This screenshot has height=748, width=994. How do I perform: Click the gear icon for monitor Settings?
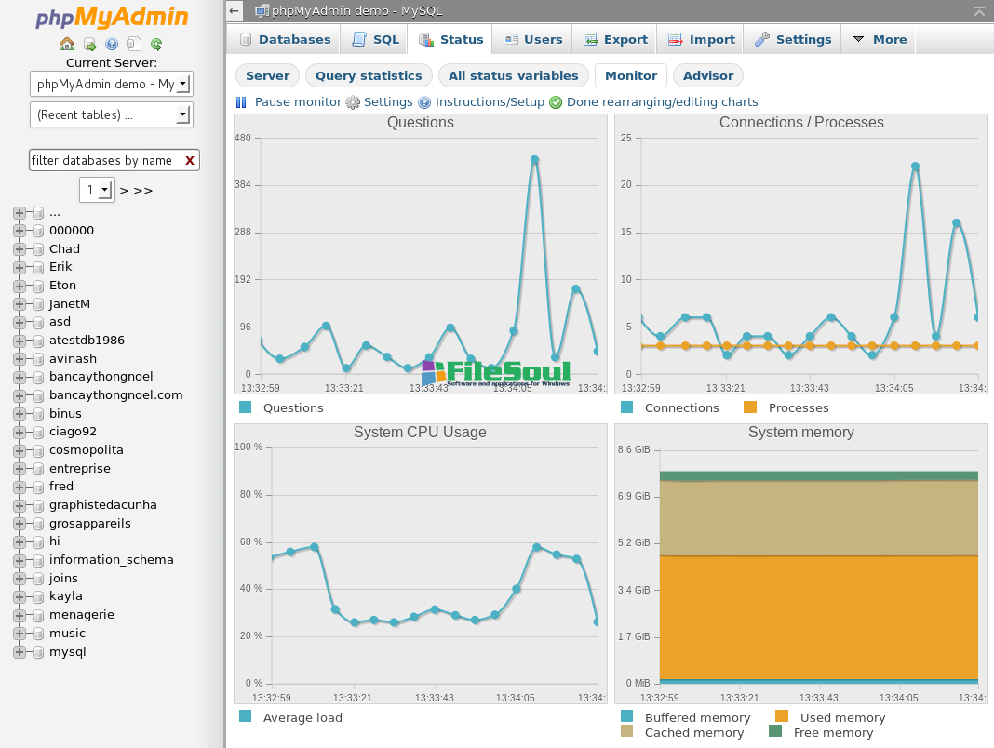(353, 102)
